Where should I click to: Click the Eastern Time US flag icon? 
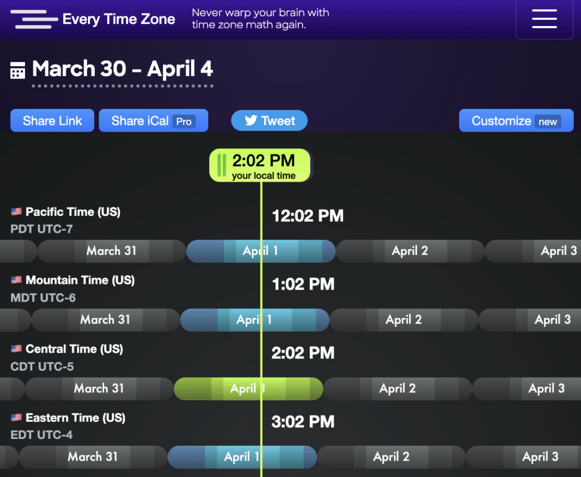[16, 417]
